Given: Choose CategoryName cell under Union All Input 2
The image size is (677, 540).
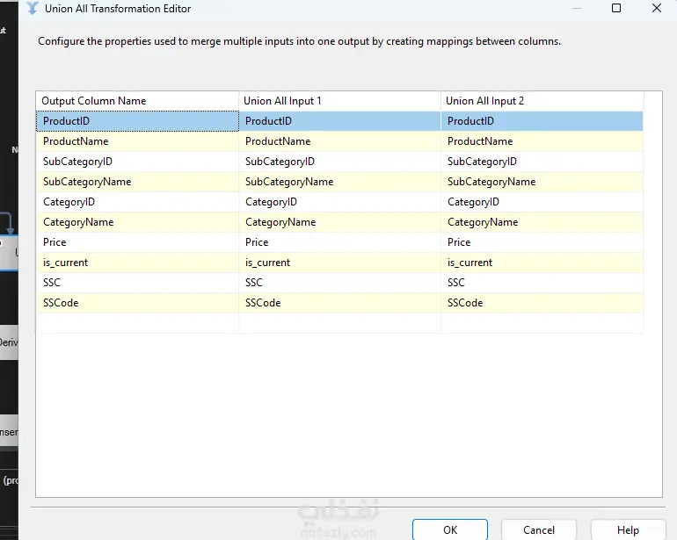Looking at the screenshot, I should pyautogui.click(x=542, y=222).
